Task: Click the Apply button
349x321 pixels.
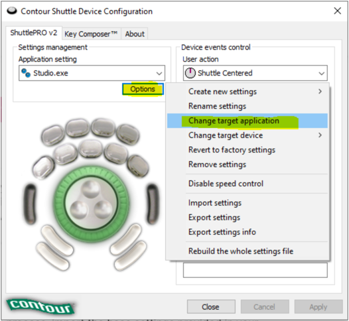Action: pyautogui.click(x=318, y=307)
